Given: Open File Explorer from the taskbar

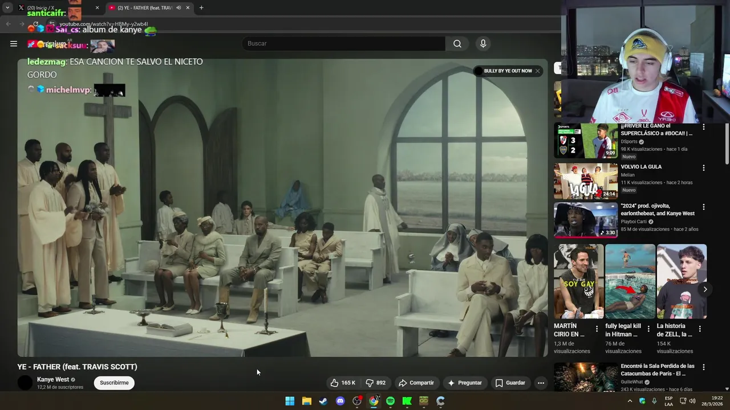Looking at the screenshot, I should pyautogui.click(x=306, y=401).
